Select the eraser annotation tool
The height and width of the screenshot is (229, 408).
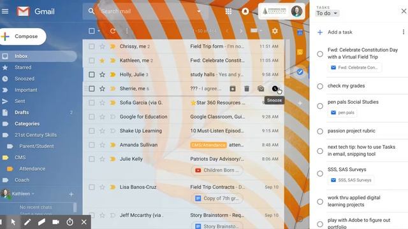(x=41, y=222)
